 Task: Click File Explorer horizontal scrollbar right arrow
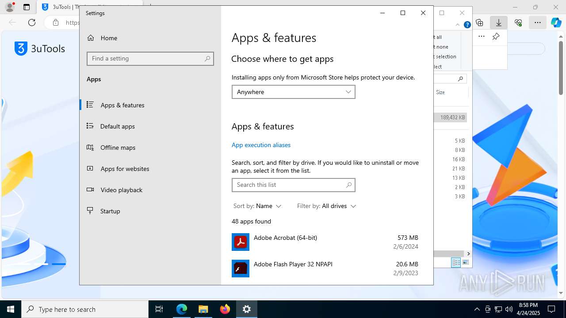click(468, 254)
